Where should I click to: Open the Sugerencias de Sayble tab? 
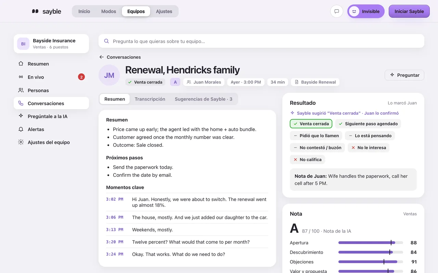(x=204, y=99)
